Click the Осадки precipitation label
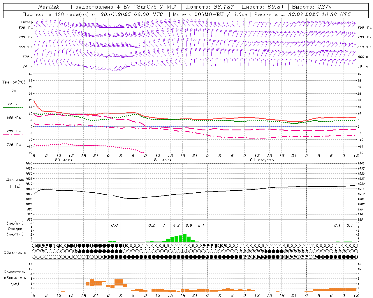373x298 pixels. (x=15, y=229)
